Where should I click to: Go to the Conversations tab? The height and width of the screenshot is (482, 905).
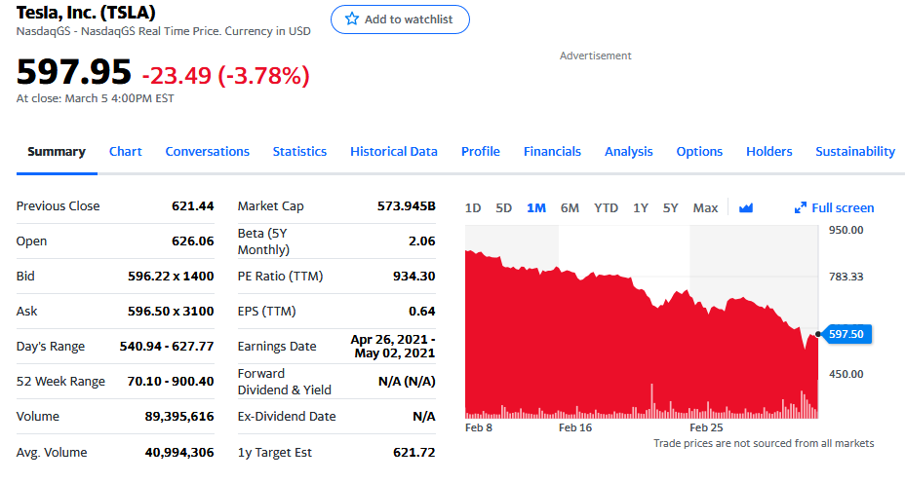(207, 151)
